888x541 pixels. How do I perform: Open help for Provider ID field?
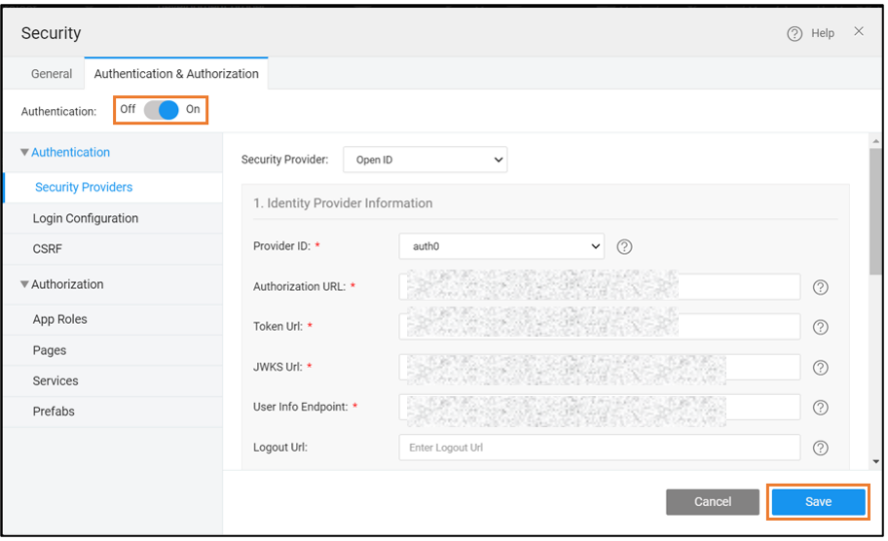click(x=625, y=247)
